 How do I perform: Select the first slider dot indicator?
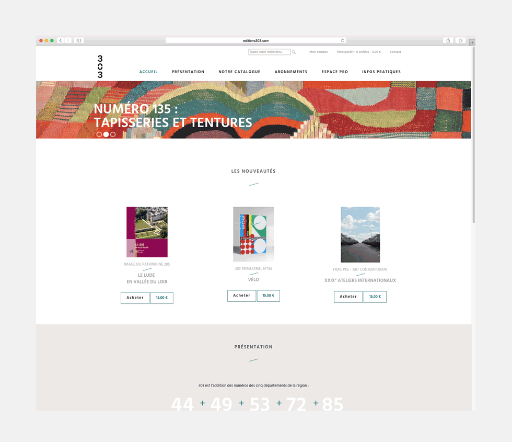point(99,134)
